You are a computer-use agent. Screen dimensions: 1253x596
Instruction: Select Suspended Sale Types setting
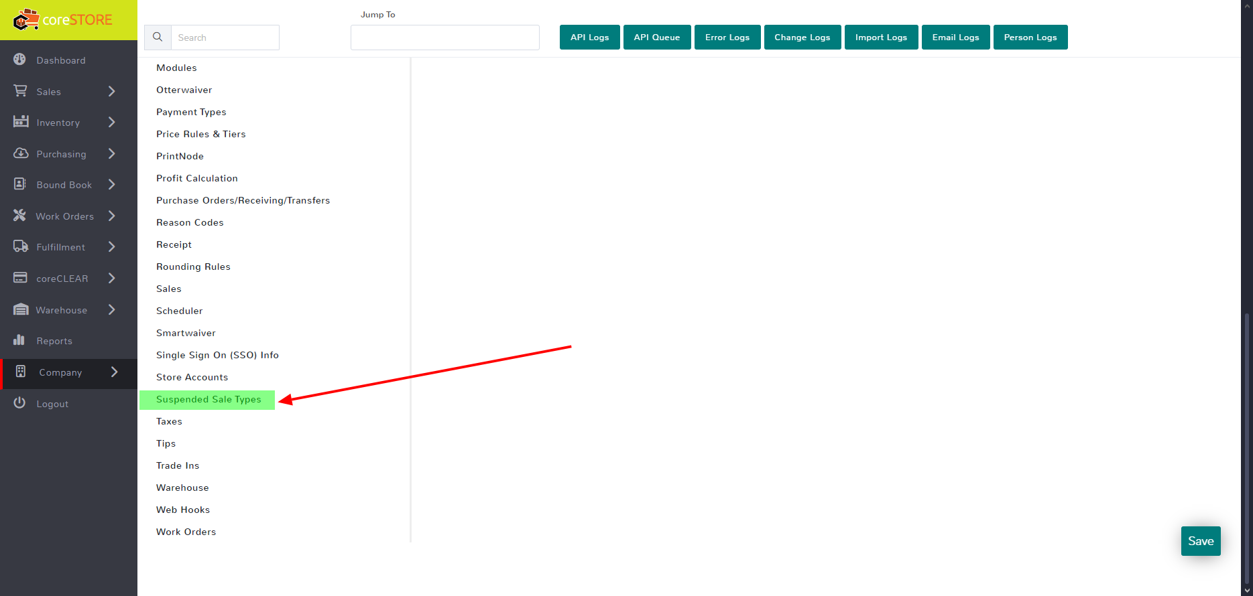(208, 400)
